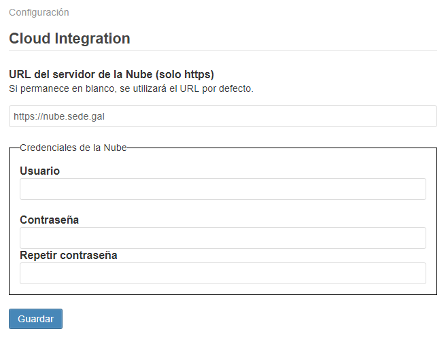The width and height of the screenshot is (448, 344).
Task: Click into the Usuario text field
Action: point(222,189)
